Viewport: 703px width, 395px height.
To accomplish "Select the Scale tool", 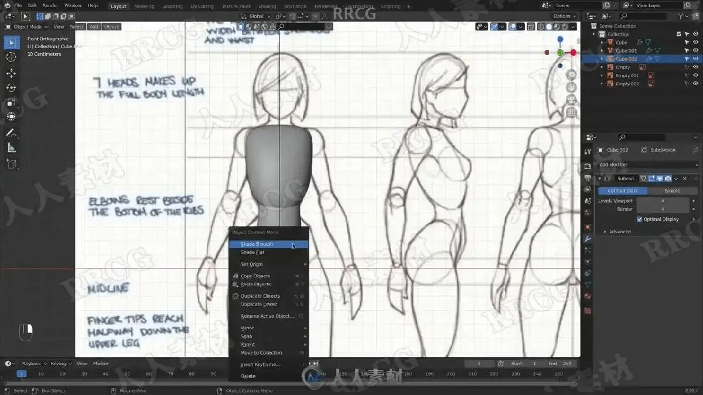I will [11, 102].
